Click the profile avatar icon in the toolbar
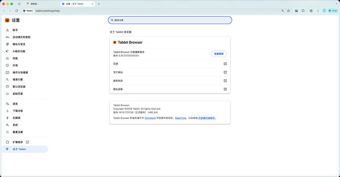This screenshot has height=177, width=340. pos(311,11)
